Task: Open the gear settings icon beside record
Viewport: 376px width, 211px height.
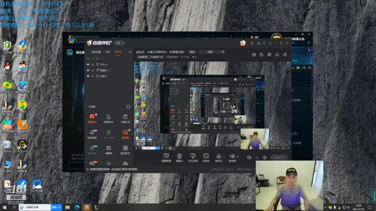Action: coord(264,158)
